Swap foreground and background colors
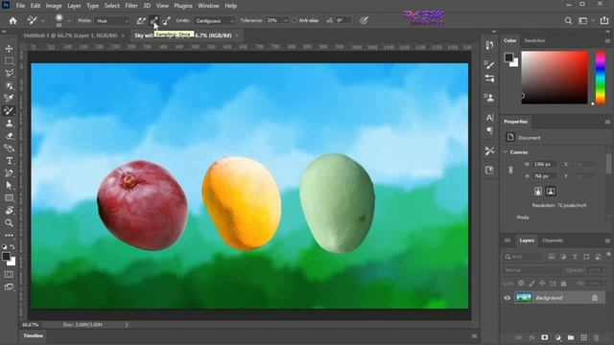The height and width of the screenshot is (345, 614). 12,247
